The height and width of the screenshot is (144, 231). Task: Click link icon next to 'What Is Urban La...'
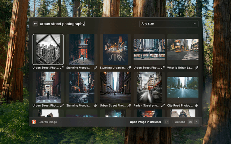(196, 68)
